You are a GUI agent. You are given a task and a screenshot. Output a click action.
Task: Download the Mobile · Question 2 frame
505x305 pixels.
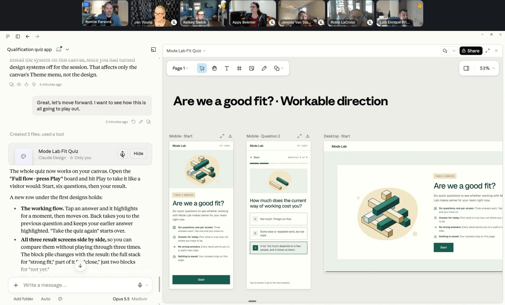[308, 136]
